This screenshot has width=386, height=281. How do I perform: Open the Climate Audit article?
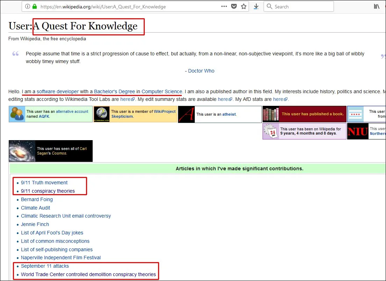[x=35, y=208]
